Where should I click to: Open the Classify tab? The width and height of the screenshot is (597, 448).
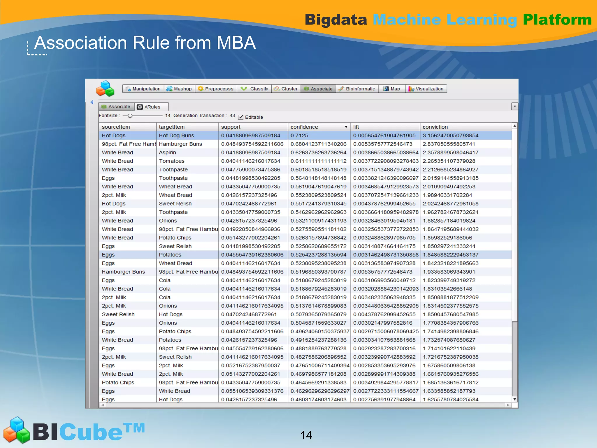tap(254, 89)
